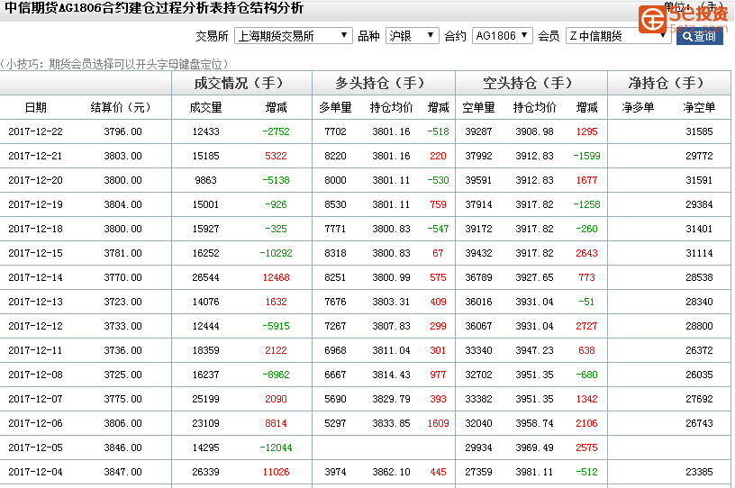Select date cell 2017-12-05
Viewport: 735px width, 488px height.
[x=35, y=447]
